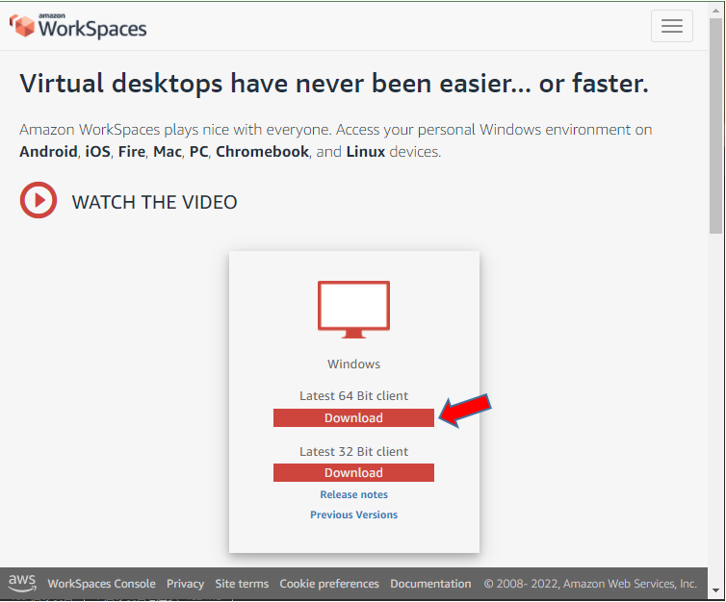Open Cookie preferences in the footer
The height and width of the screenshot is (602, 726).
click(329, 584)
